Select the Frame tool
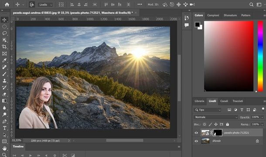The width and height of the screenshot is (266, 157). click(4, 53)
